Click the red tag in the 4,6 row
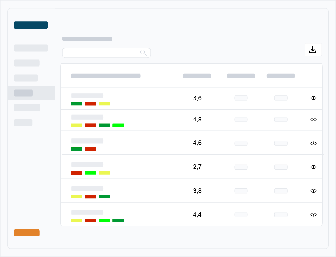Screen dimensions: 336x257 click(x=90, y=149)
